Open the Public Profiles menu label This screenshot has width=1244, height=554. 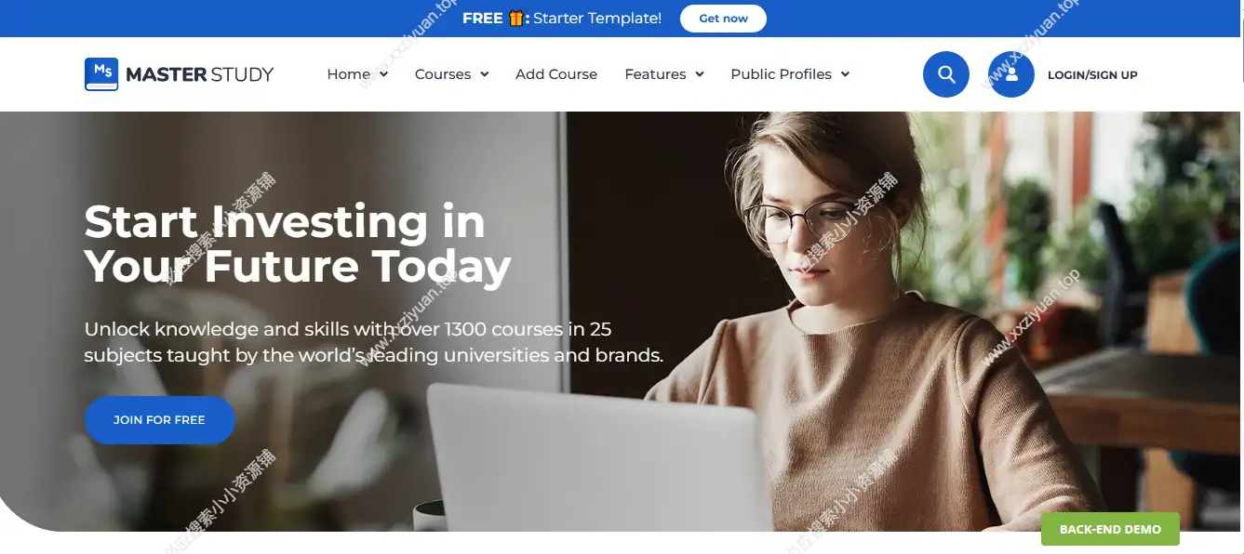click(x=781, y=74)
